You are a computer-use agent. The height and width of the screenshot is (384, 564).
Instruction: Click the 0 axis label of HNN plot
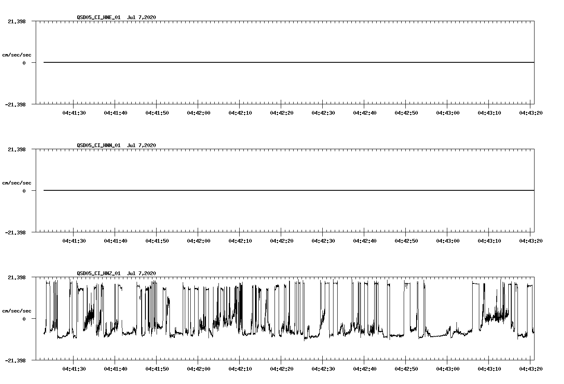pyautogui.click(x=24, y=191)
